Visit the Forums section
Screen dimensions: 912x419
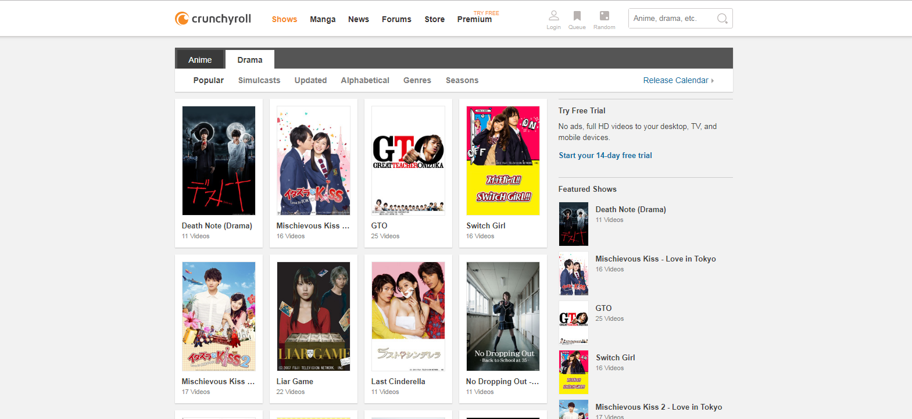[x=396, y=19]
